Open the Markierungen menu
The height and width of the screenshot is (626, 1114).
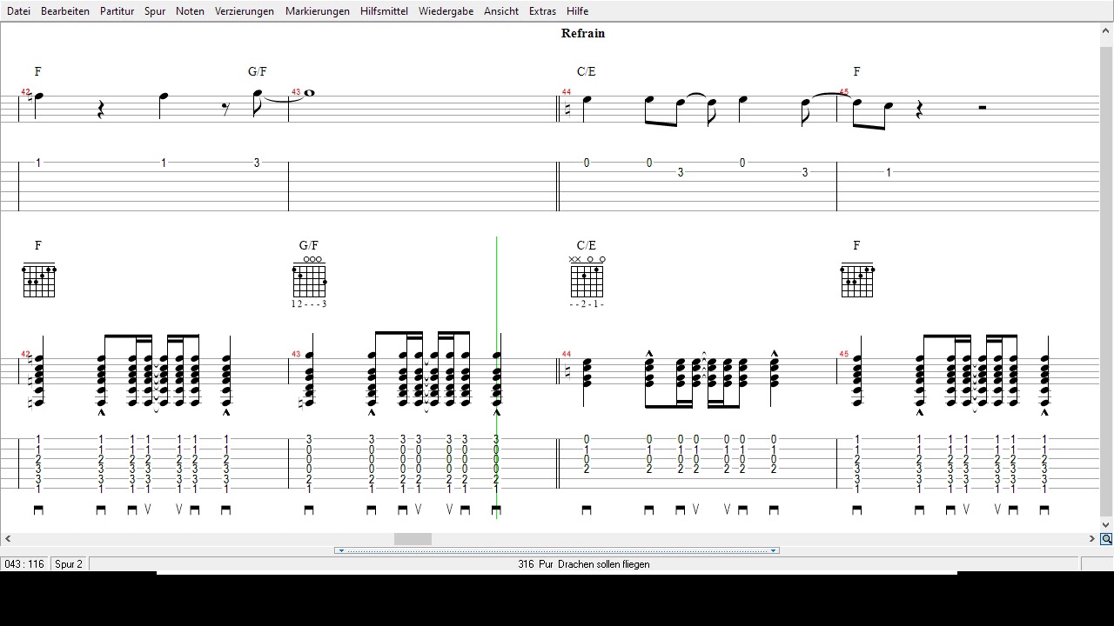pyautogui.click(x=318, y=11)
